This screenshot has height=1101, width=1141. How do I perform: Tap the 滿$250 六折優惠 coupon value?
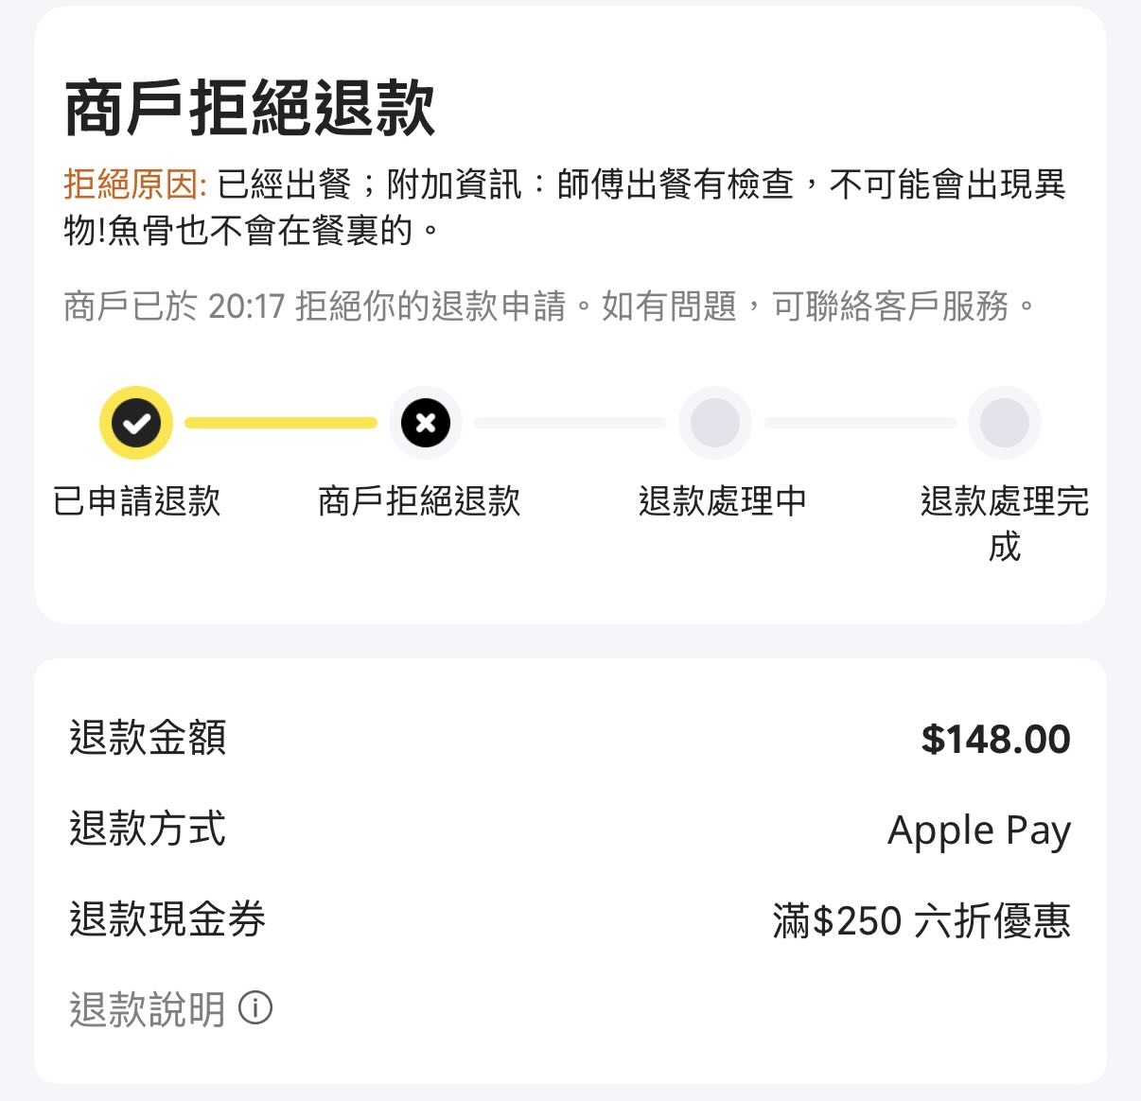[921, 920]
